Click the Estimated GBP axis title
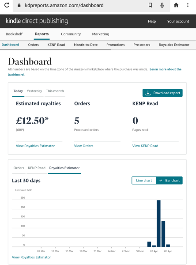 tap(23, 190)
